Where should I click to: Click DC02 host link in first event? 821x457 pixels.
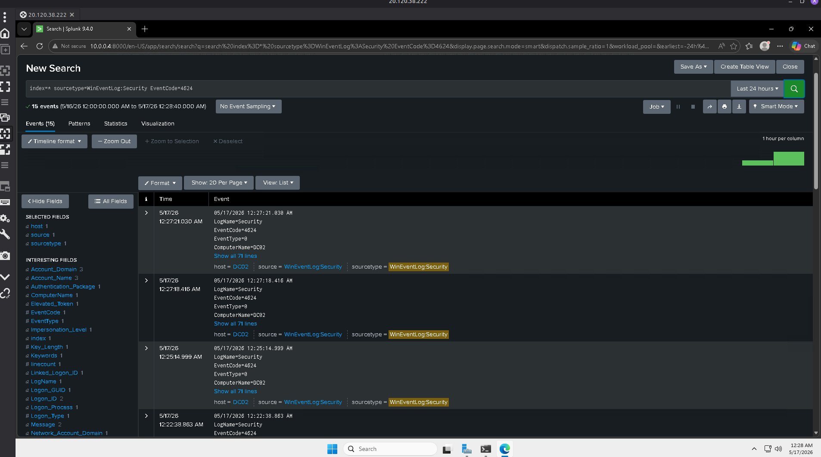click(241, 267)
